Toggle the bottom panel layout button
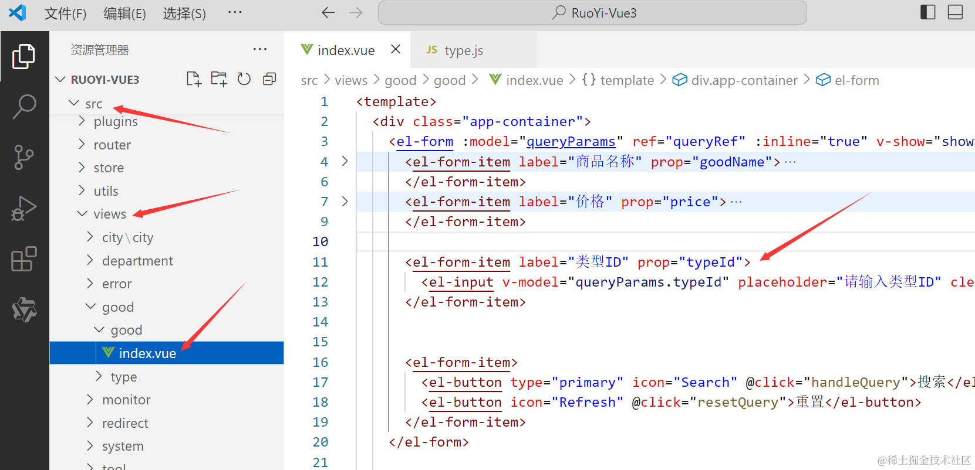The image size is (975, 470). tap(955, 12)
